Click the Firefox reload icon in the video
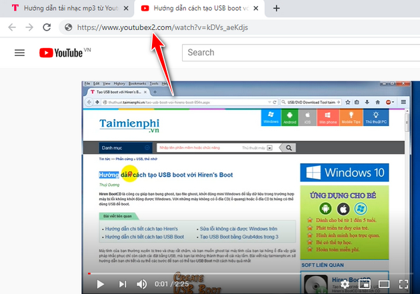Viewport: 420px width, 294px height. [x=275, y=102]
